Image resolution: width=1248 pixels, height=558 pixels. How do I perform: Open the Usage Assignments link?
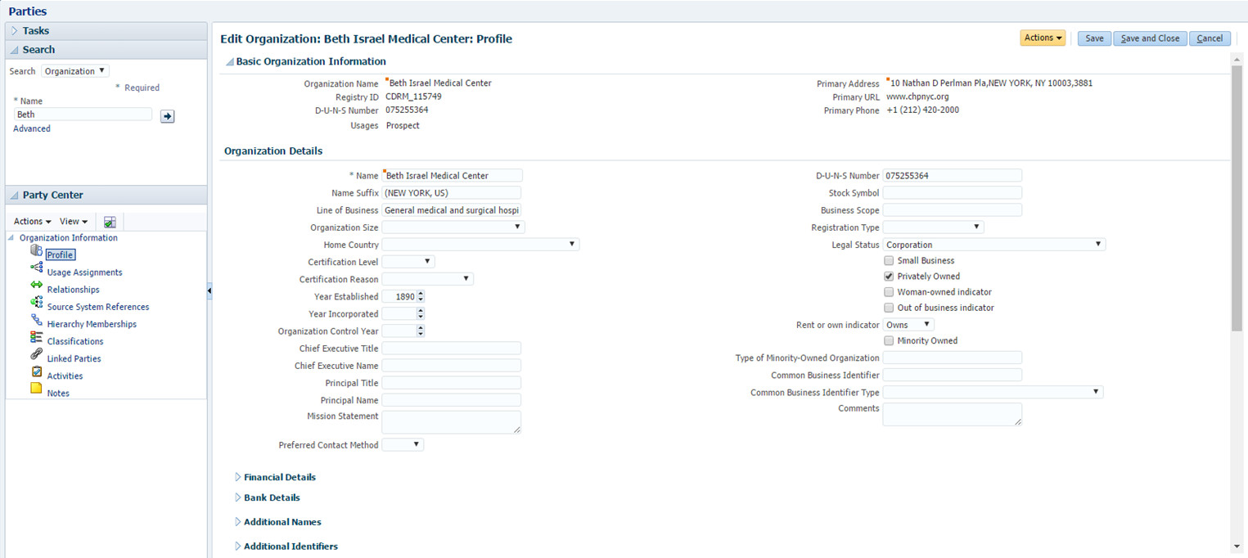tap(84, 272)
